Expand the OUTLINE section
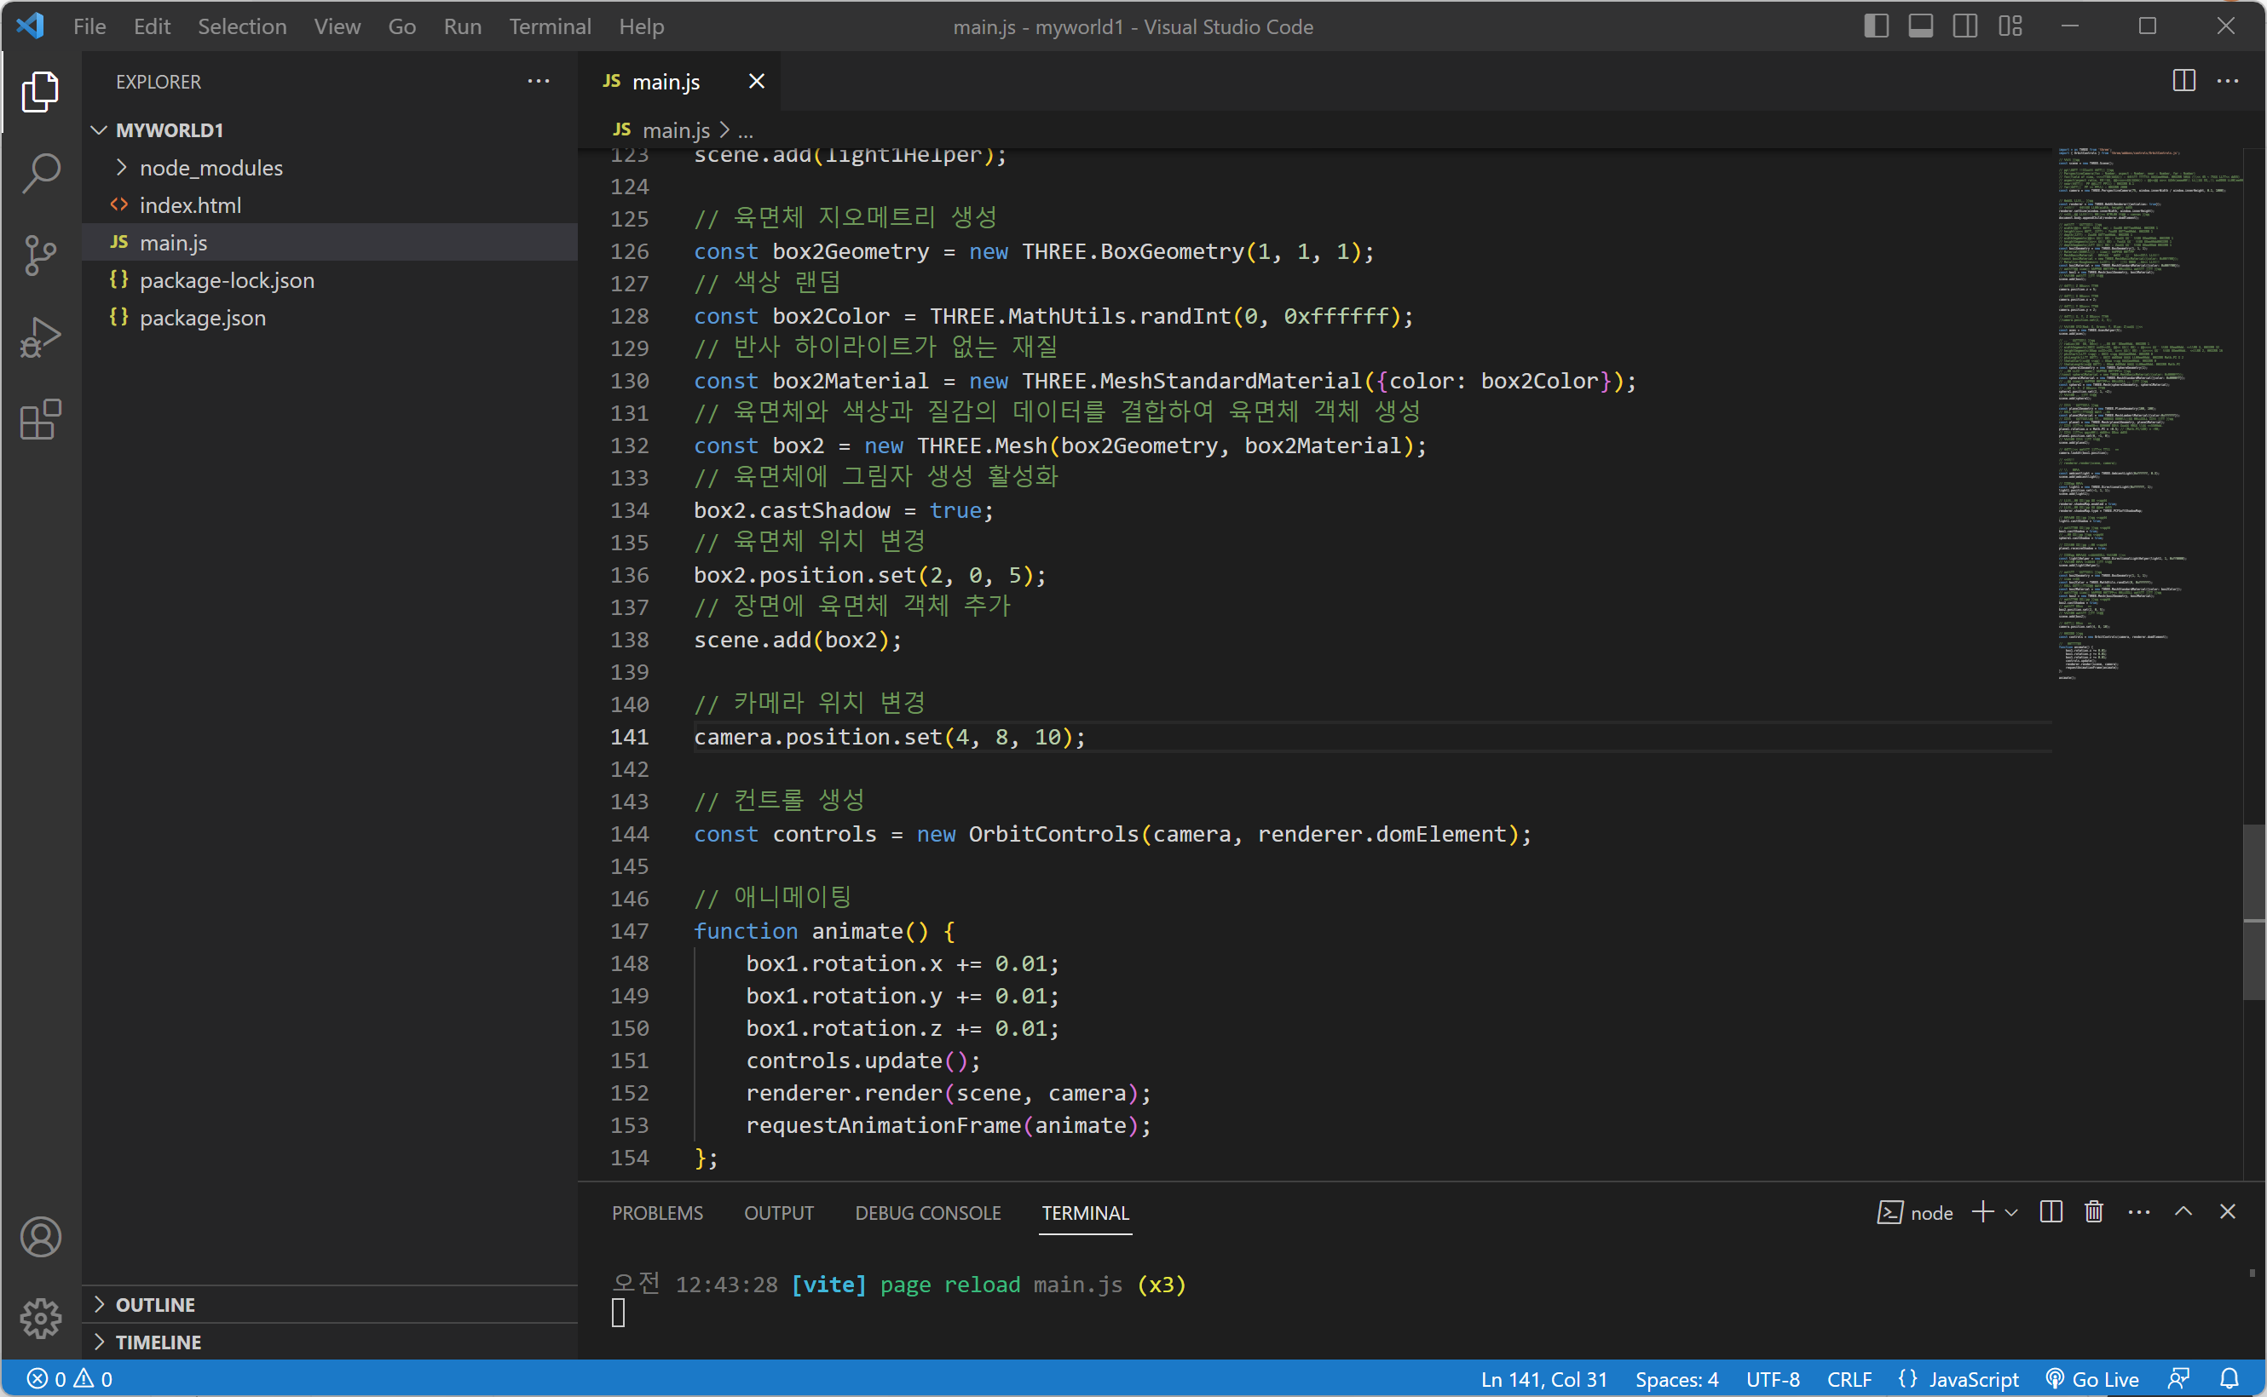 tap(155, 1303)
